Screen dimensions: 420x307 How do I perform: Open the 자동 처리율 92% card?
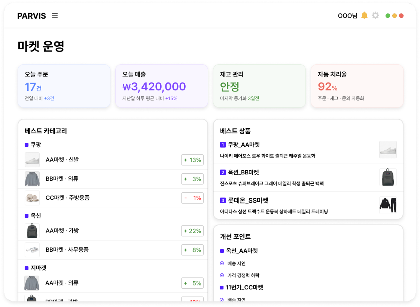click(357, 86)
